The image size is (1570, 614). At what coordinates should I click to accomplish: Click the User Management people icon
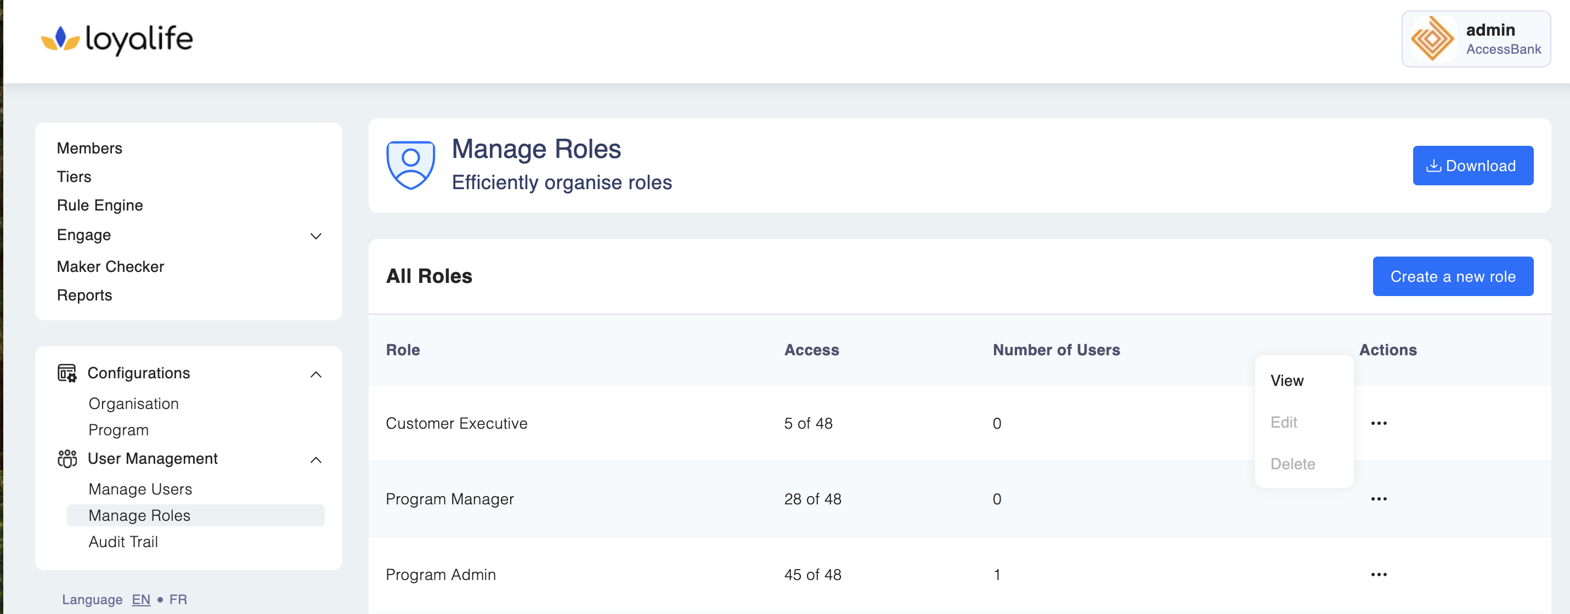click(67, 459)
